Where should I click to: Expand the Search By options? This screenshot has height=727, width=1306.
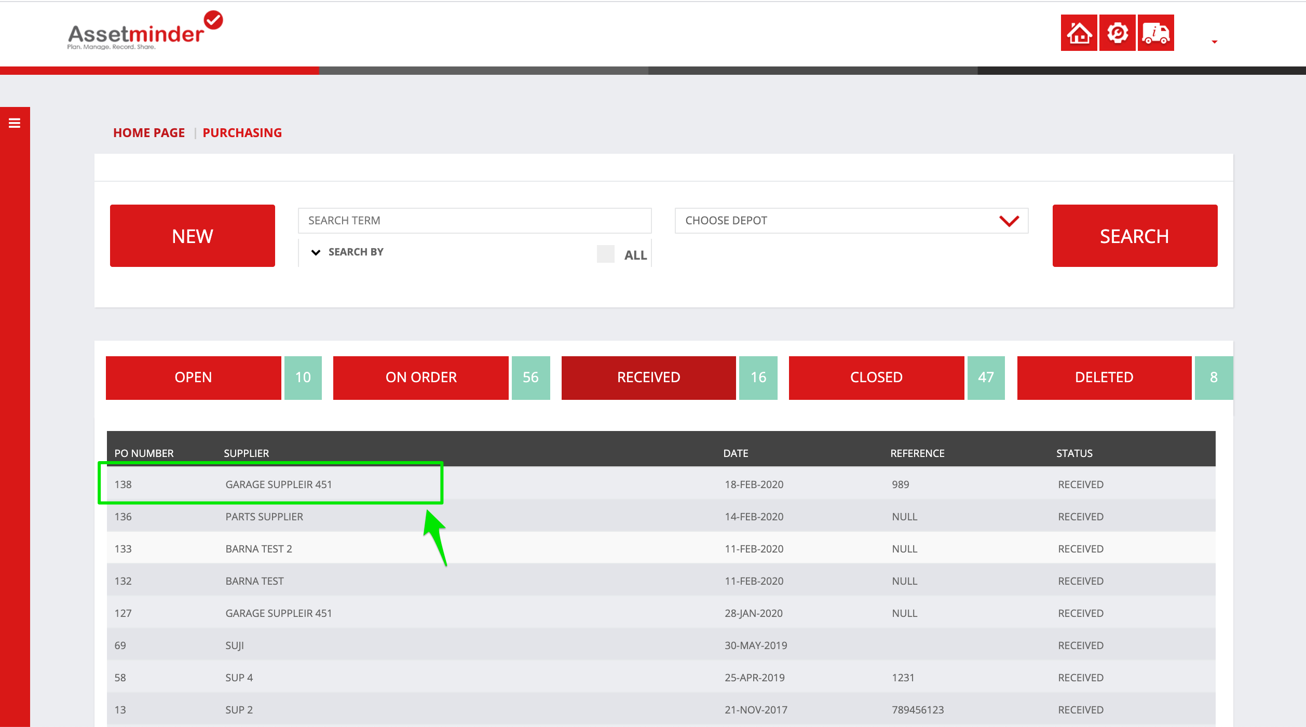348,252
